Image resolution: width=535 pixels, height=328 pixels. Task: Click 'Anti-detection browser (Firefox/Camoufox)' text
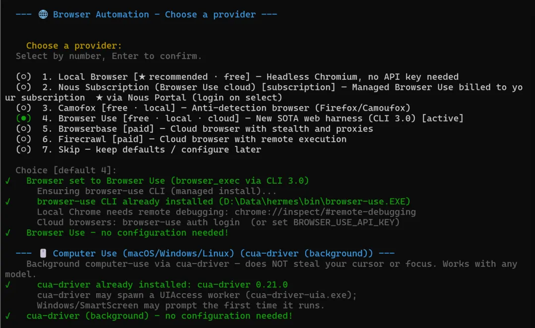(301, 108)
